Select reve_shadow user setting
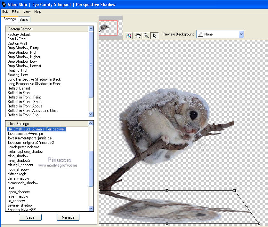 (x=18, y=196)
